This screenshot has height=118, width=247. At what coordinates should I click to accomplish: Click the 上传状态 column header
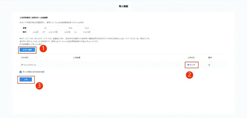tap(191, 58)
